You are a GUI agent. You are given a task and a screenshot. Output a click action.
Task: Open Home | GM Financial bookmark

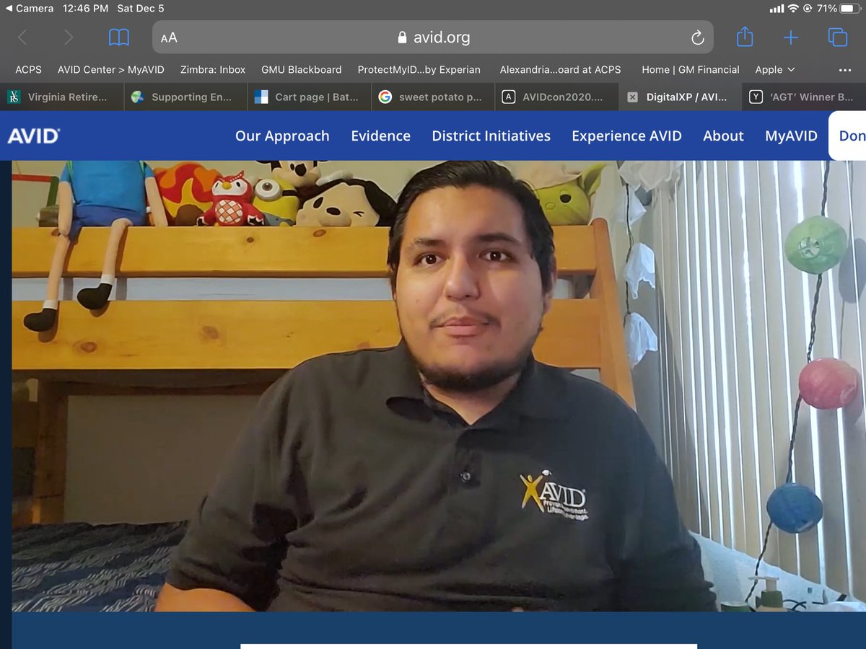coord(691,70)
